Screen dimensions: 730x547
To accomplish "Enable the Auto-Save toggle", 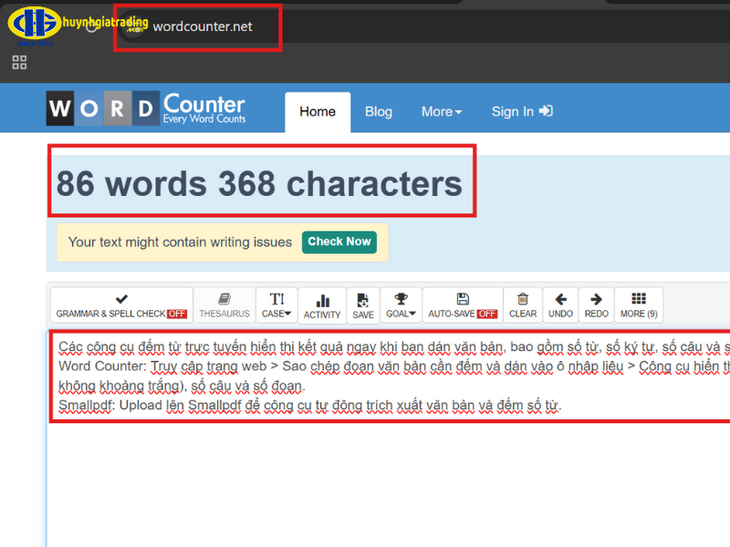I will click(463, 305).
